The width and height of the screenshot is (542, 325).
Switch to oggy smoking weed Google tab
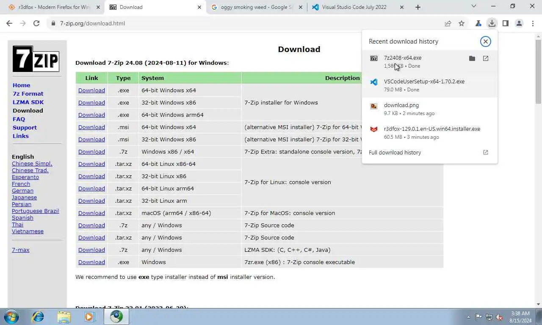click(x=257, y=7)
